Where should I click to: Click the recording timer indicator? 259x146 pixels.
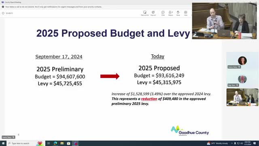click(8, 13)
